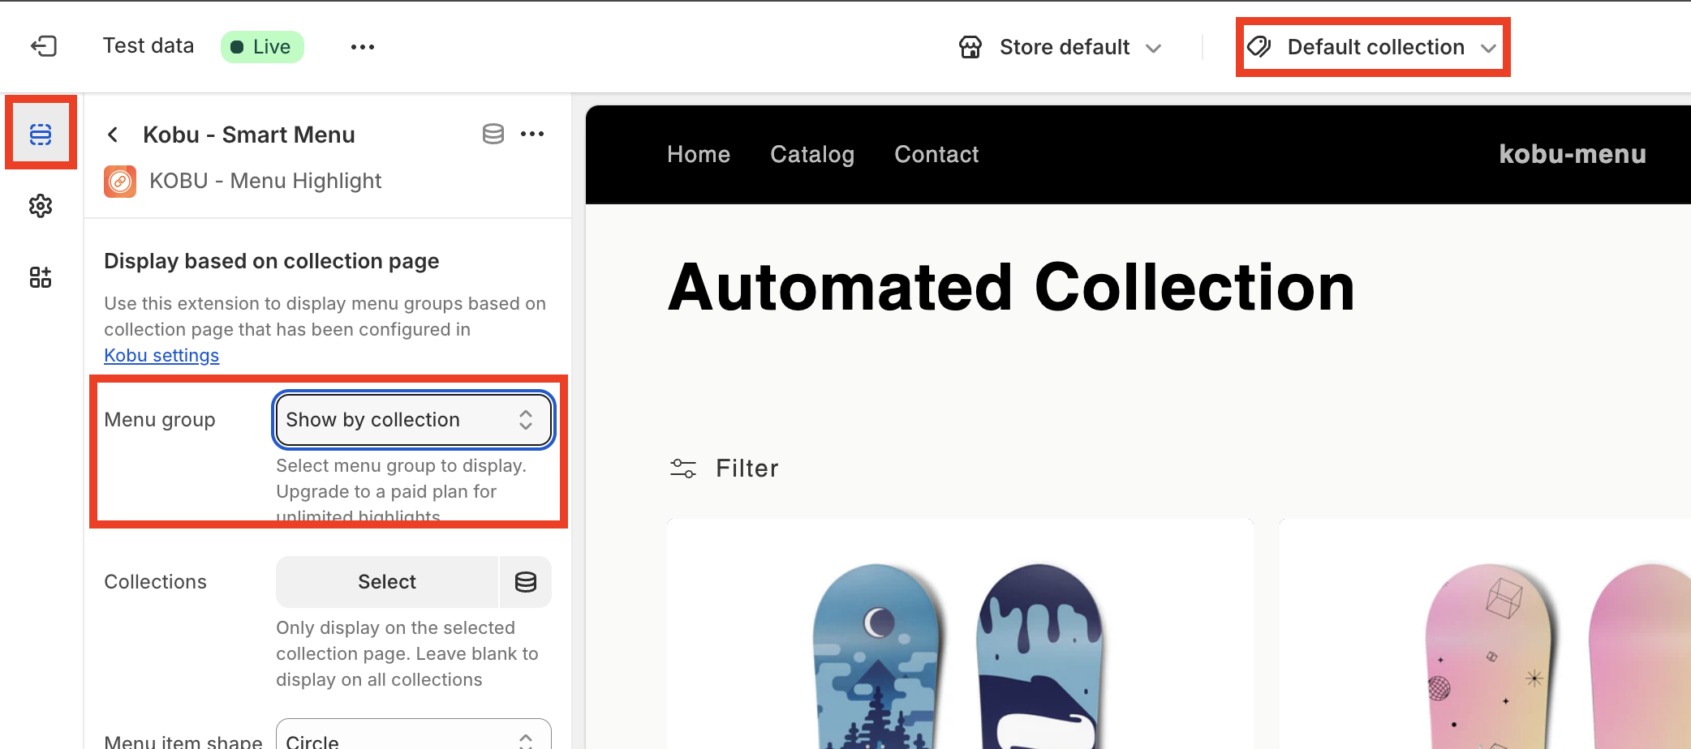
Task: Click the database icon next to Kobu title
Action: pyautogui.click(x=493, y=134)
